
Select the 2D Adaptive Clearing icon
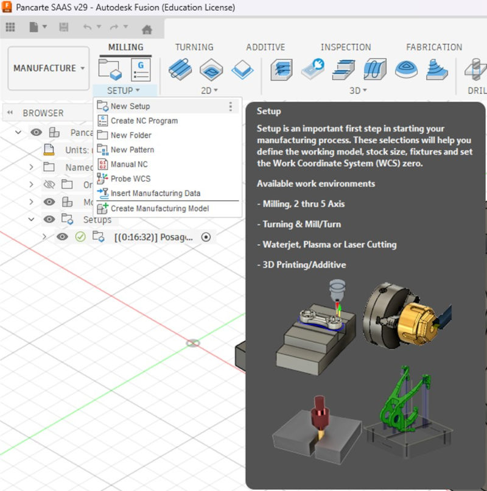(180, 69)
